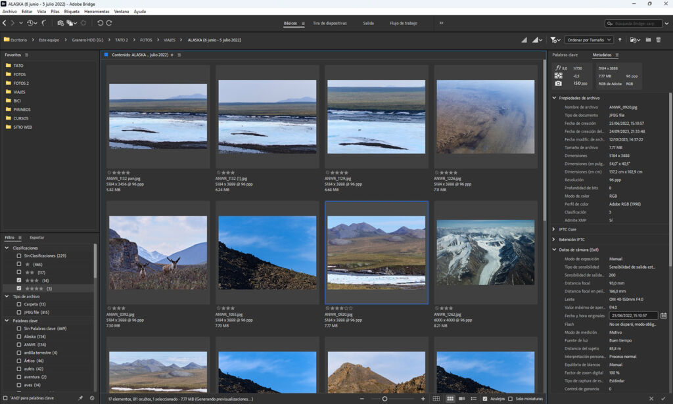Screen dimensions: 673x404
Task: Open the thumbnail quality options dropdown
Action: (x=538, y=40)
